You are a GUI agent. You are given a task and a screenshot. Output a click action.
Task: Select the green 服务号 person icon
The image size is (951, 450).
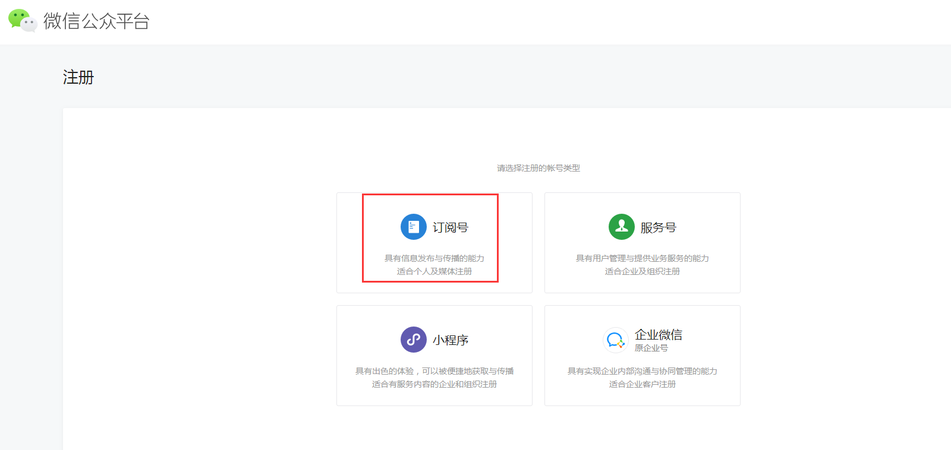(622, 227)
